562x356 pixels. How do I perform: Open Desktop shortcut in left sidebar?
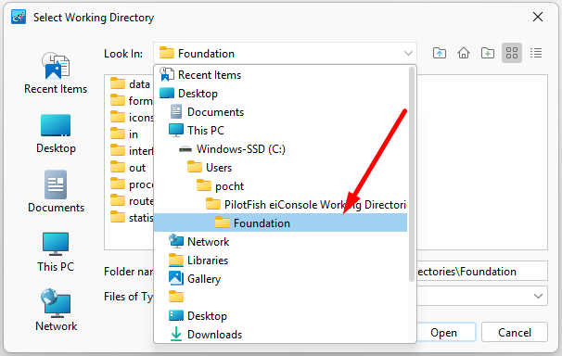56,133
